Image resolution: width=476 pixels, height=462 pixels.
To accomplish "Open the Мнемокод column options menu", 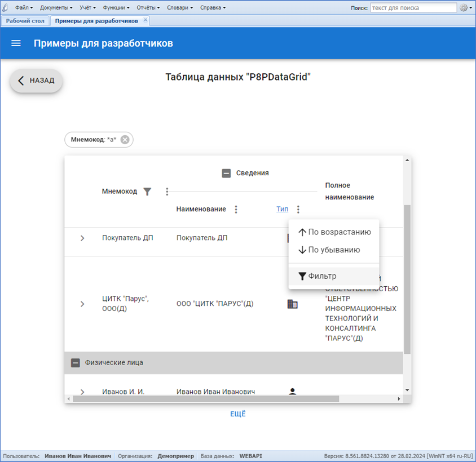I will pyautogui.click(x=167, y=192).
